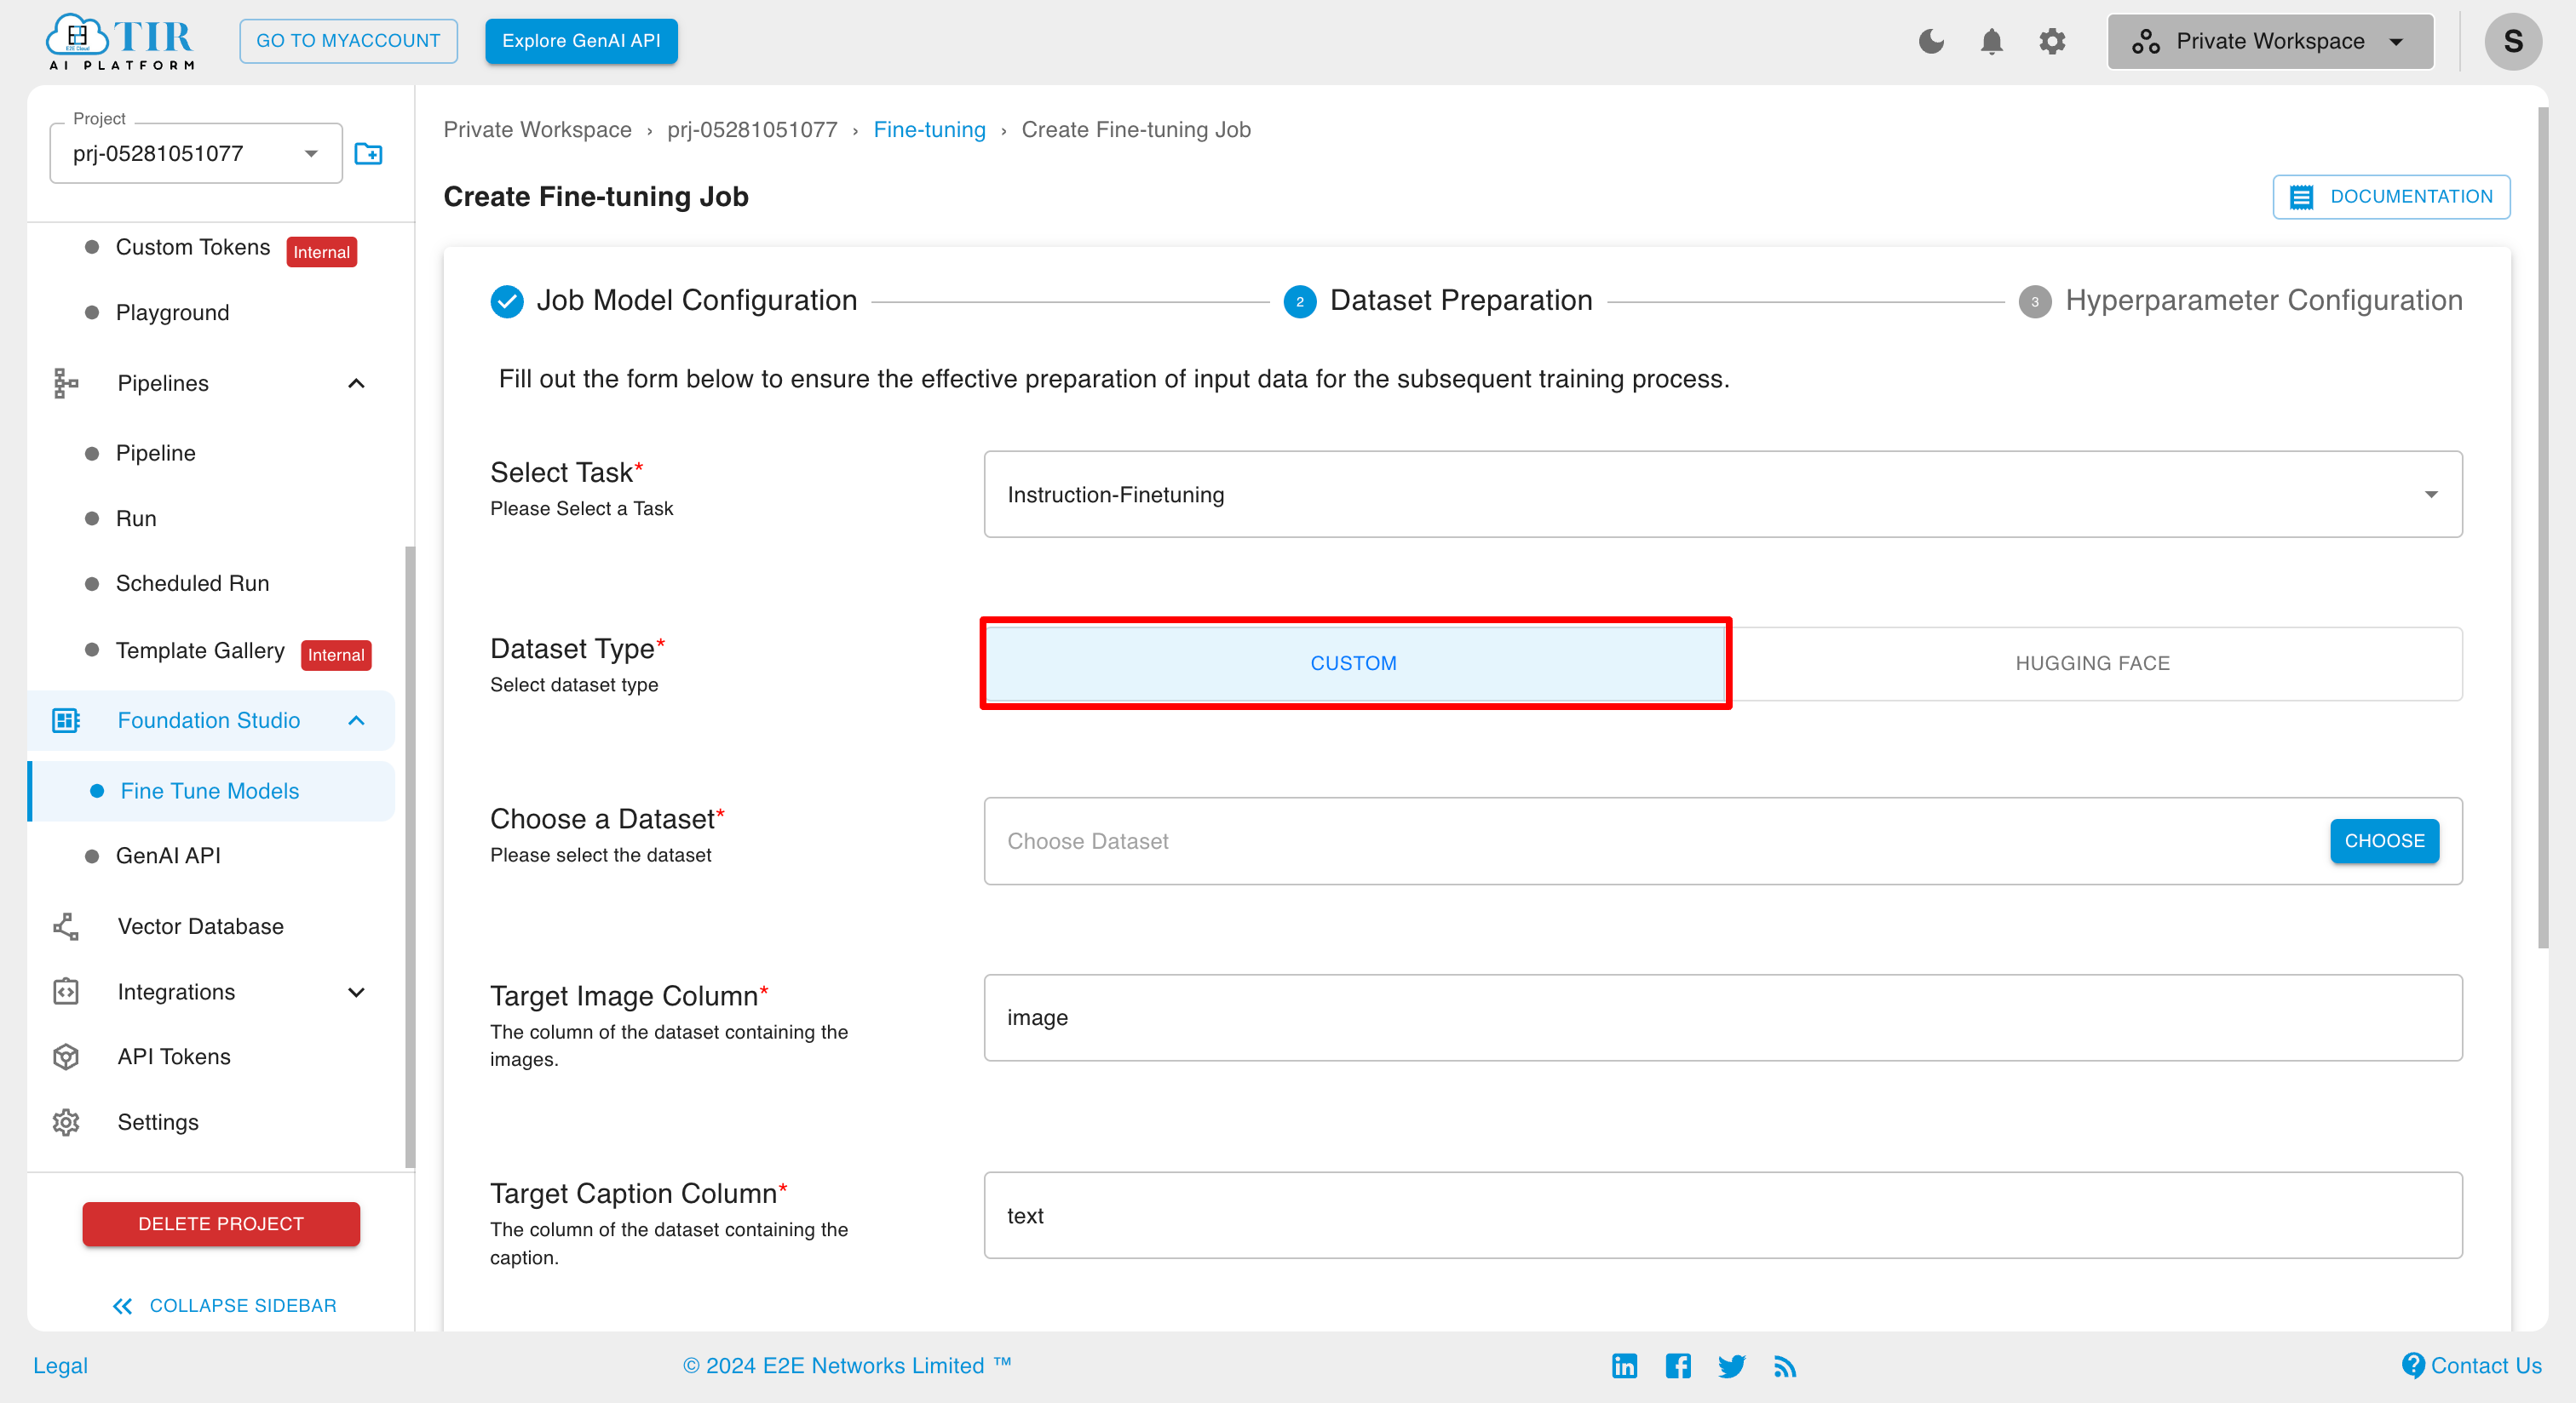This screenshot has height=1403, width=2576.
Task: Collapse the Pipelines section chevron
Action: coord(356,383)
